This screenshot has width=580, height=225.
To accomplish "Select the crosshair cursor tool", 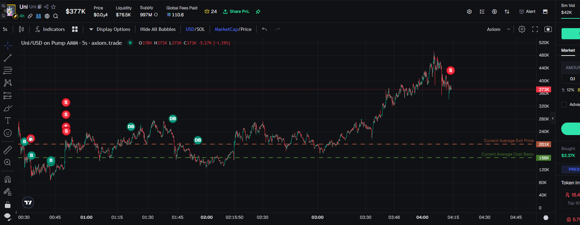I will [8, 46].
